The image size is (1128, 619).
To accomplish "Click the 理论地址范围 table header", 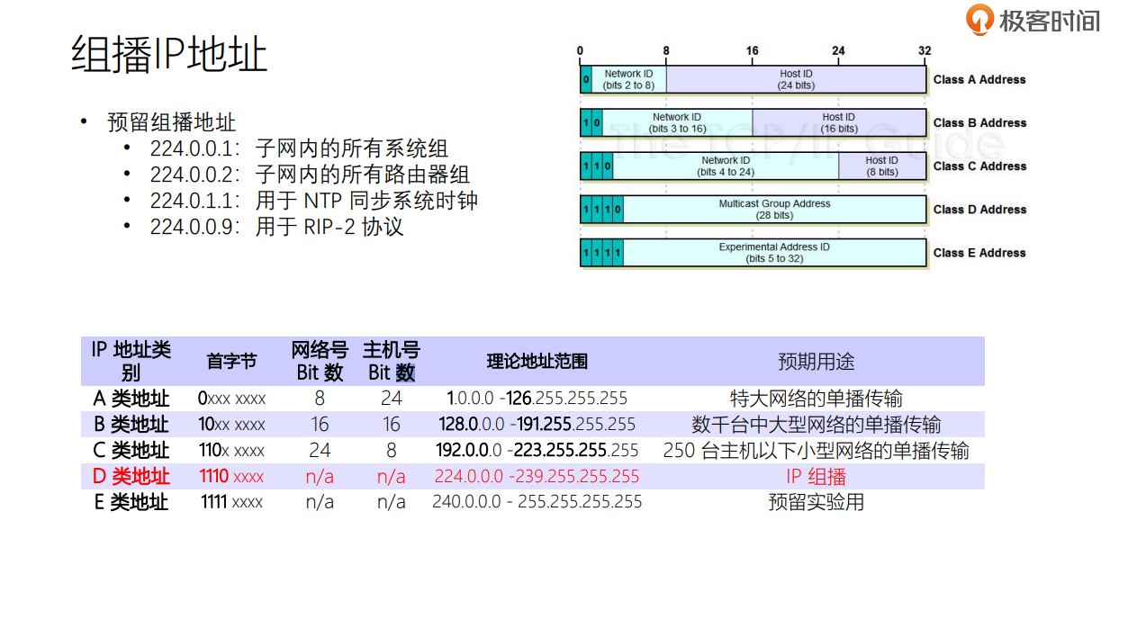I will point(537,362).
